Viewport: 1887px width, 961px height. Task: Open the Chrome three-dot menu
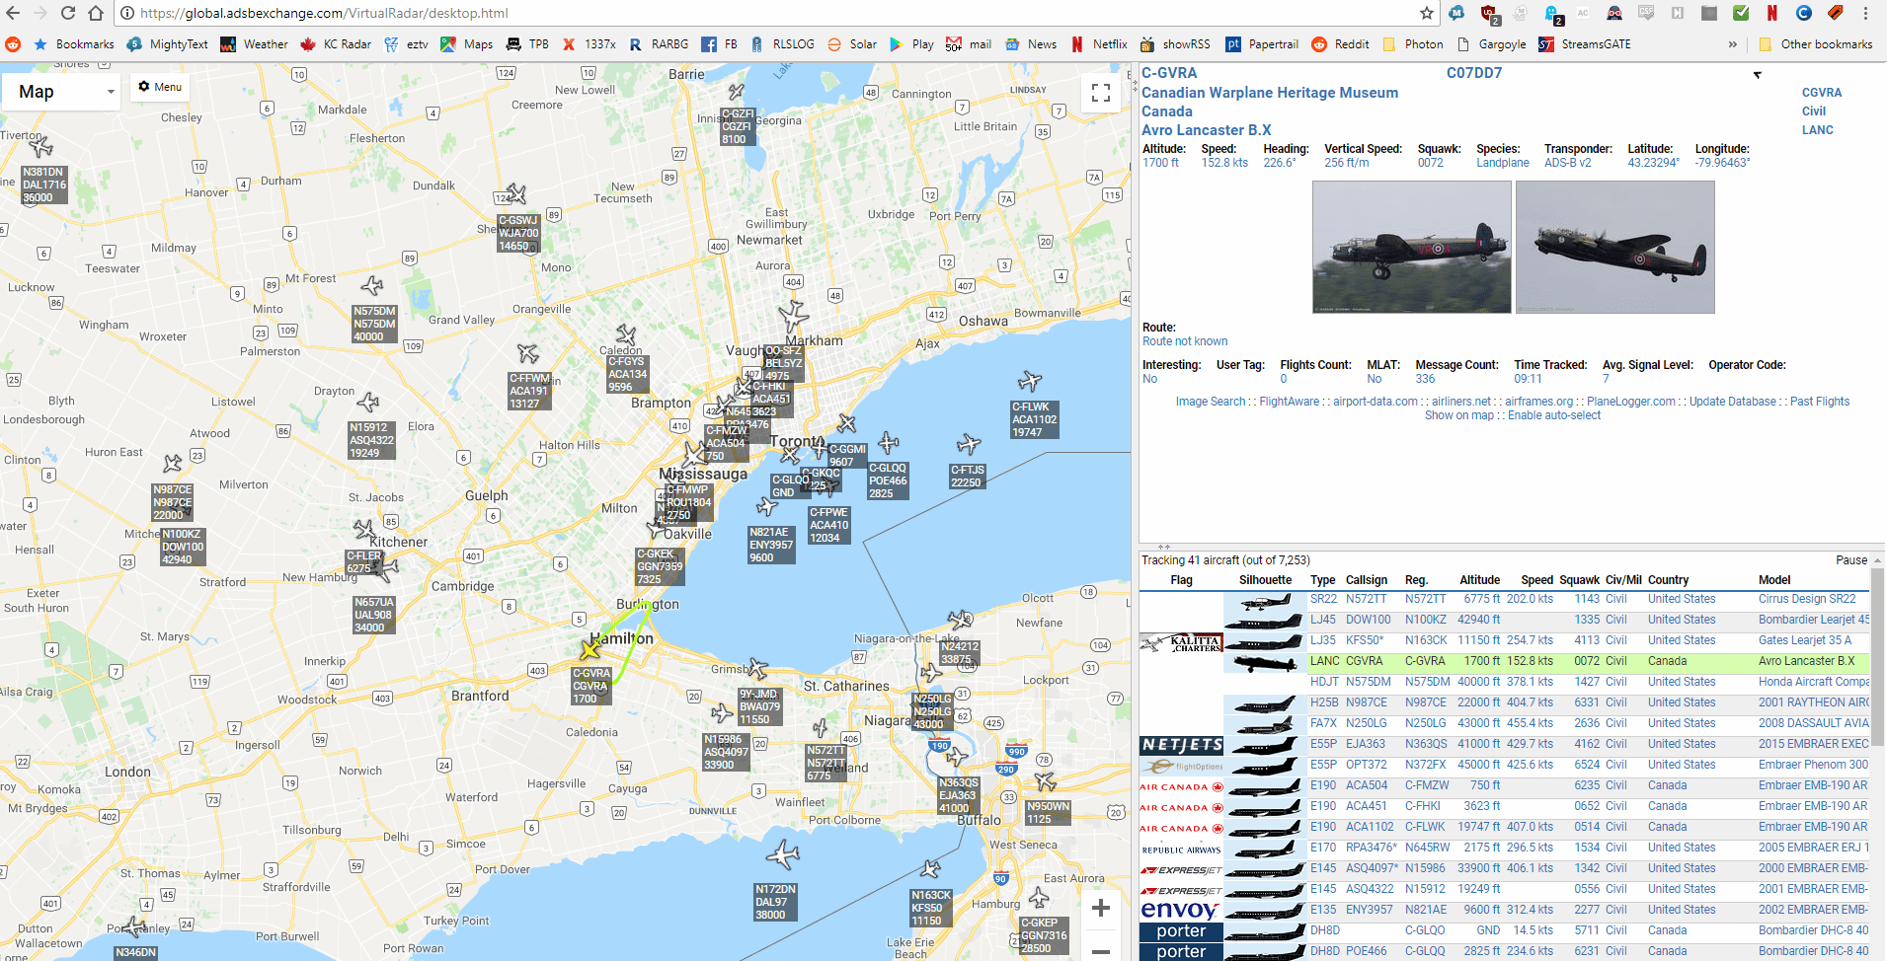click(1866, 14)
